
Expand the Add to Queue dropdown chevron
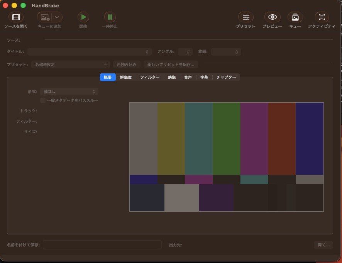tap(57, 17)
